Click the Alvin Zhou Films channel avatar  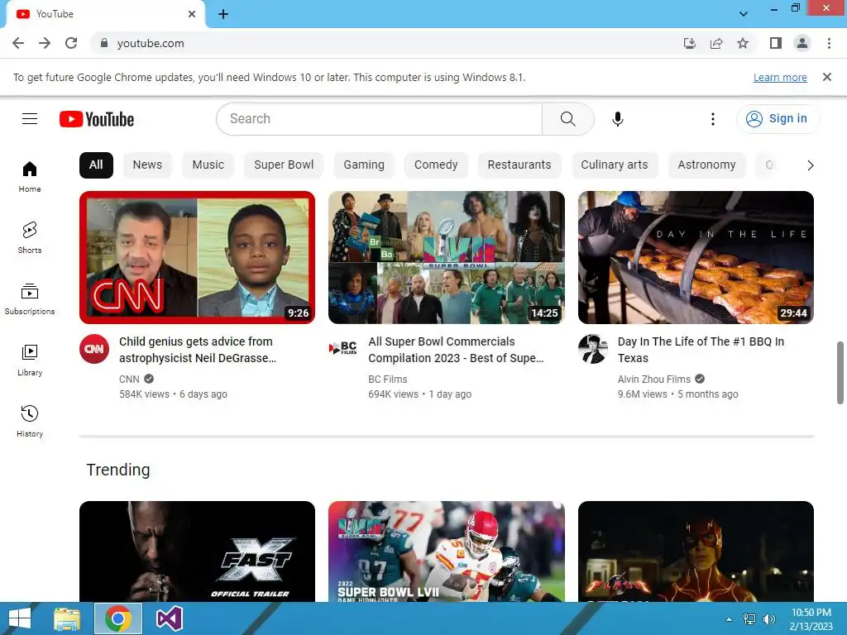pos(592,349)
